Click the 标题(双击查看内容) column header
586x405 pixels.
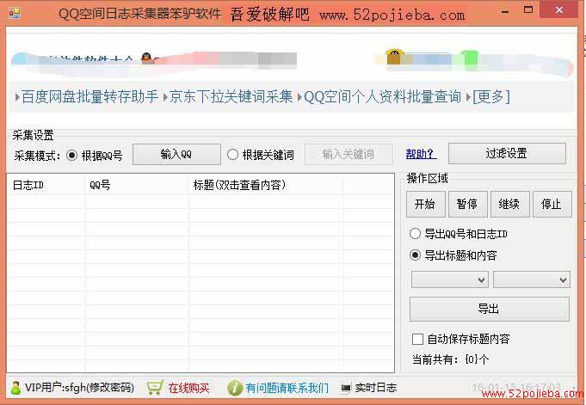(x=266, y=185)
